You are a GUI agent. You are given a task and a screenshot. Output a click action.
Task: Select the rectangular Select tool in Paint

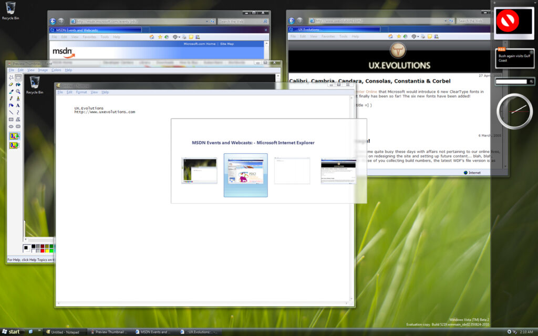[18, 78]
